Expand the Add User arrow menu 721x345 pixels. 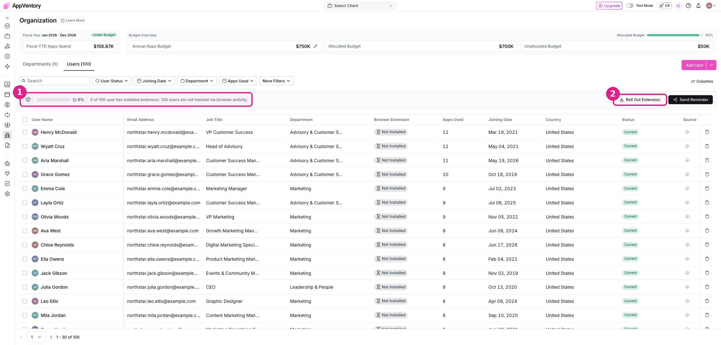click(x=711, y=65)
